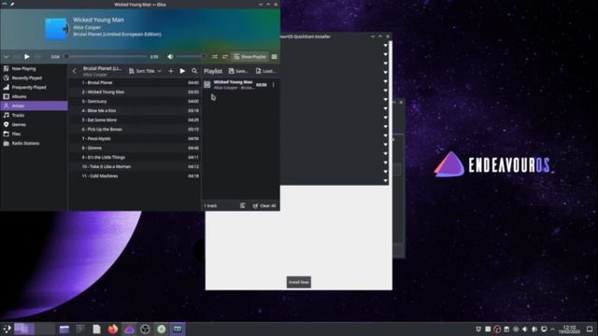598x336 pixels.
Task: Select track 9 - It's the Little Things
Action: [x=135, y=158]
